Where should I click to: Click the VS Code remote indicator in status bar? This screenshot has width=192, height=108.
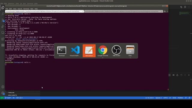2,98
